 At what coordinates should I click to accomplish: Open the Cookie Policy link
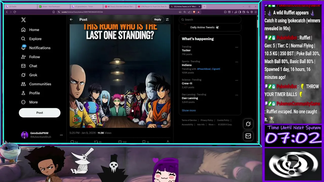click(223, 120)
